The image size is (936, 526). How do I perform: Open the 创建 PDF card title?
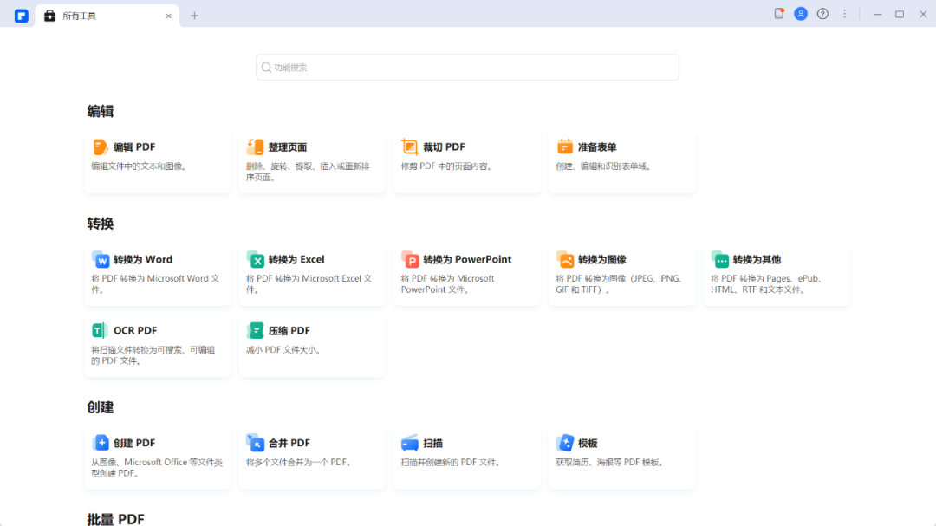tap(134, 443)
